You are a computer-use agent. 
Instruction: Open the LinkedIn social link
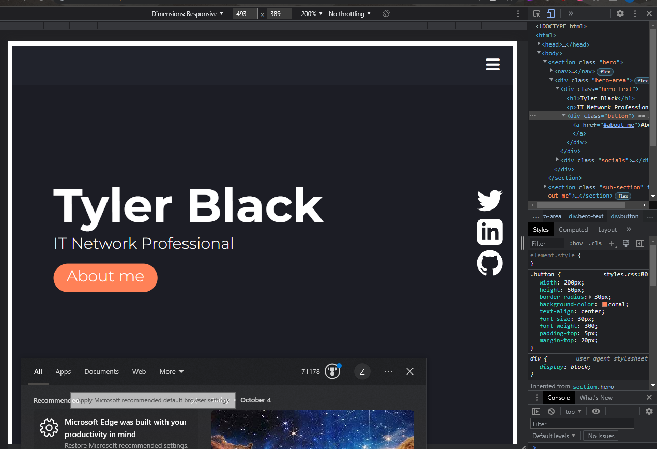[490, 231]
